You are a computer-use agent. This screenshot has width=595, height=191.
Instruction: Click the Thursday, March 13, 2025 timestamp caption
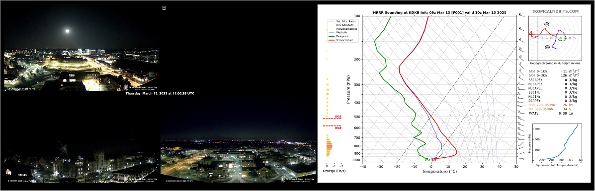pos(160,93)
